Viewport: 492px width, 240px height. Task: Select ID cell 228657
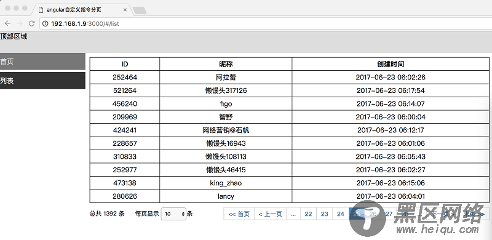tap(125, 143)
